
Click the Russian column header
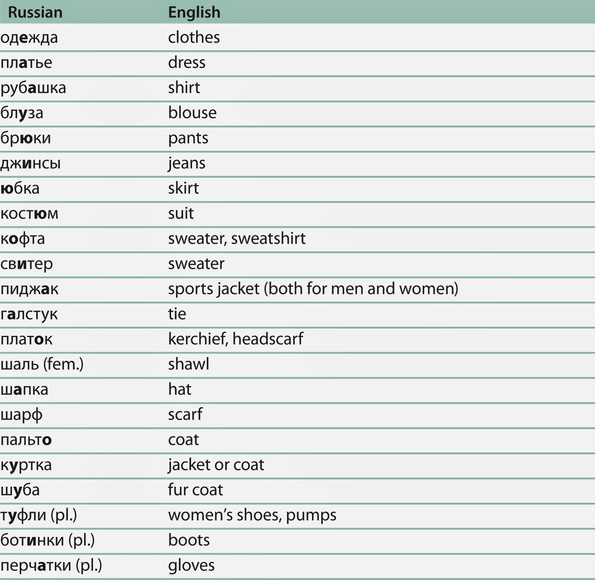(35, 12)
